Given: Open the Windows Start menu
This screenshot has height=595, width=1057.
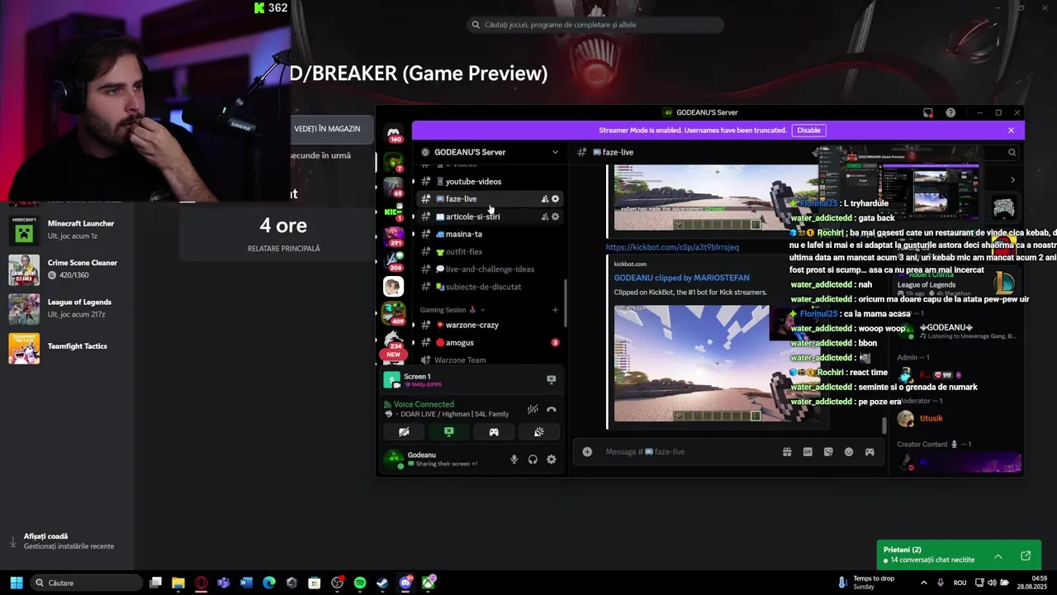Looking at the screenshot, I should [x=16, y=583].
